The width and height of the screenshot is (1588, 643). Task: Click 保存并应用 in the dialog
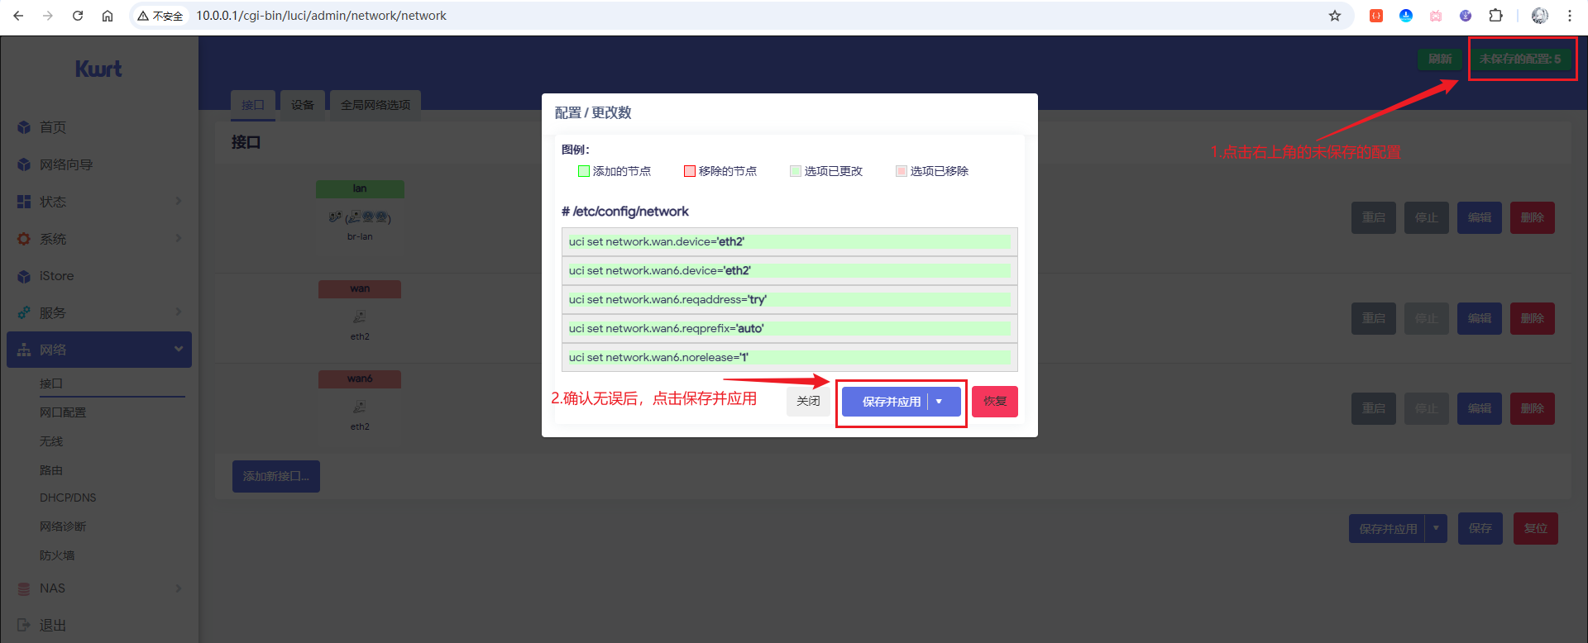click(891, 402)
